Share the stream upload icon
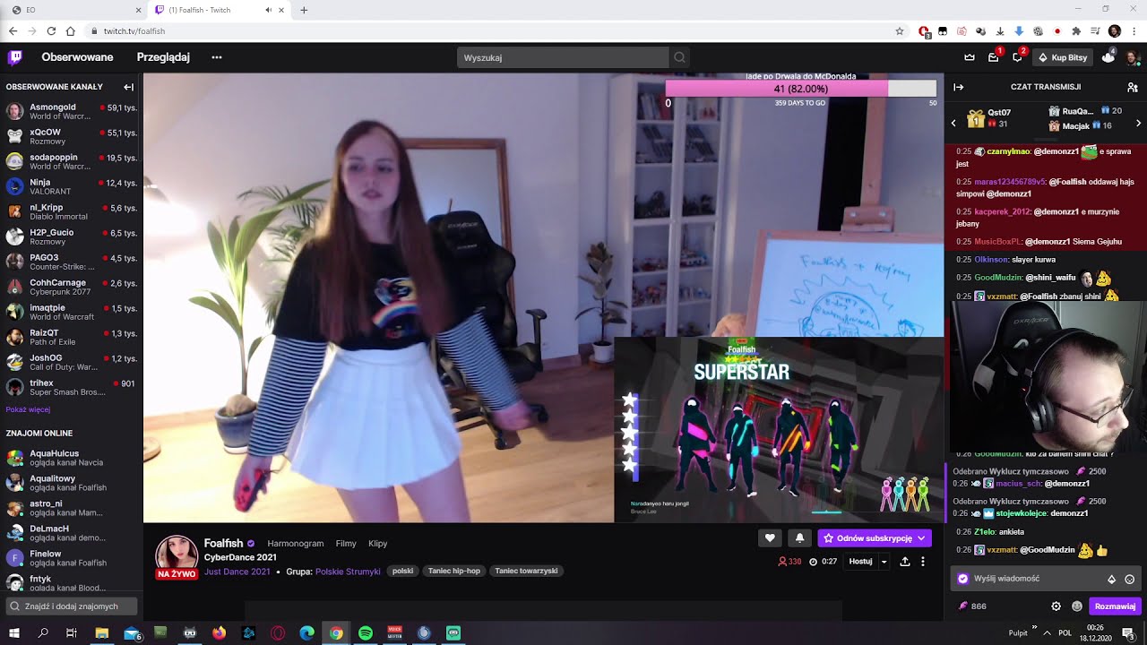This screenshot has height=645, width=1147. click(x=904, y=562)
